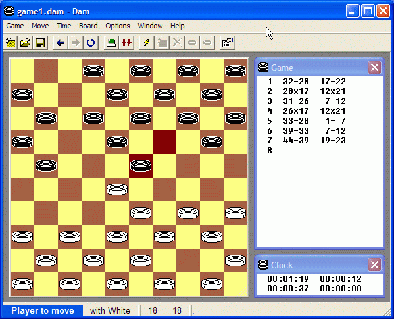Open the Game menu
The width and height of the screenshot is (394, 319).
point(15,26)
